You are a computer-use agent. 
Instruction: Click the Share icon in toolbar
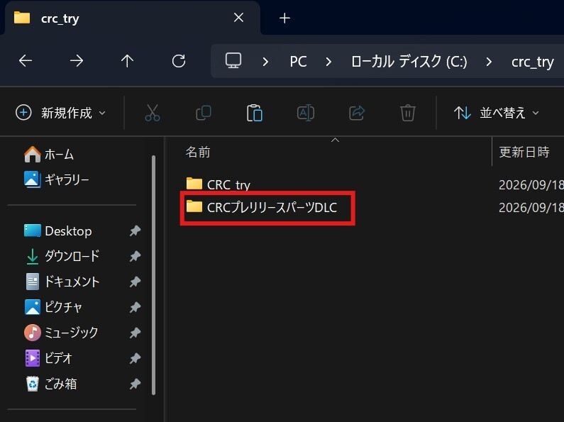pos(357,113)
